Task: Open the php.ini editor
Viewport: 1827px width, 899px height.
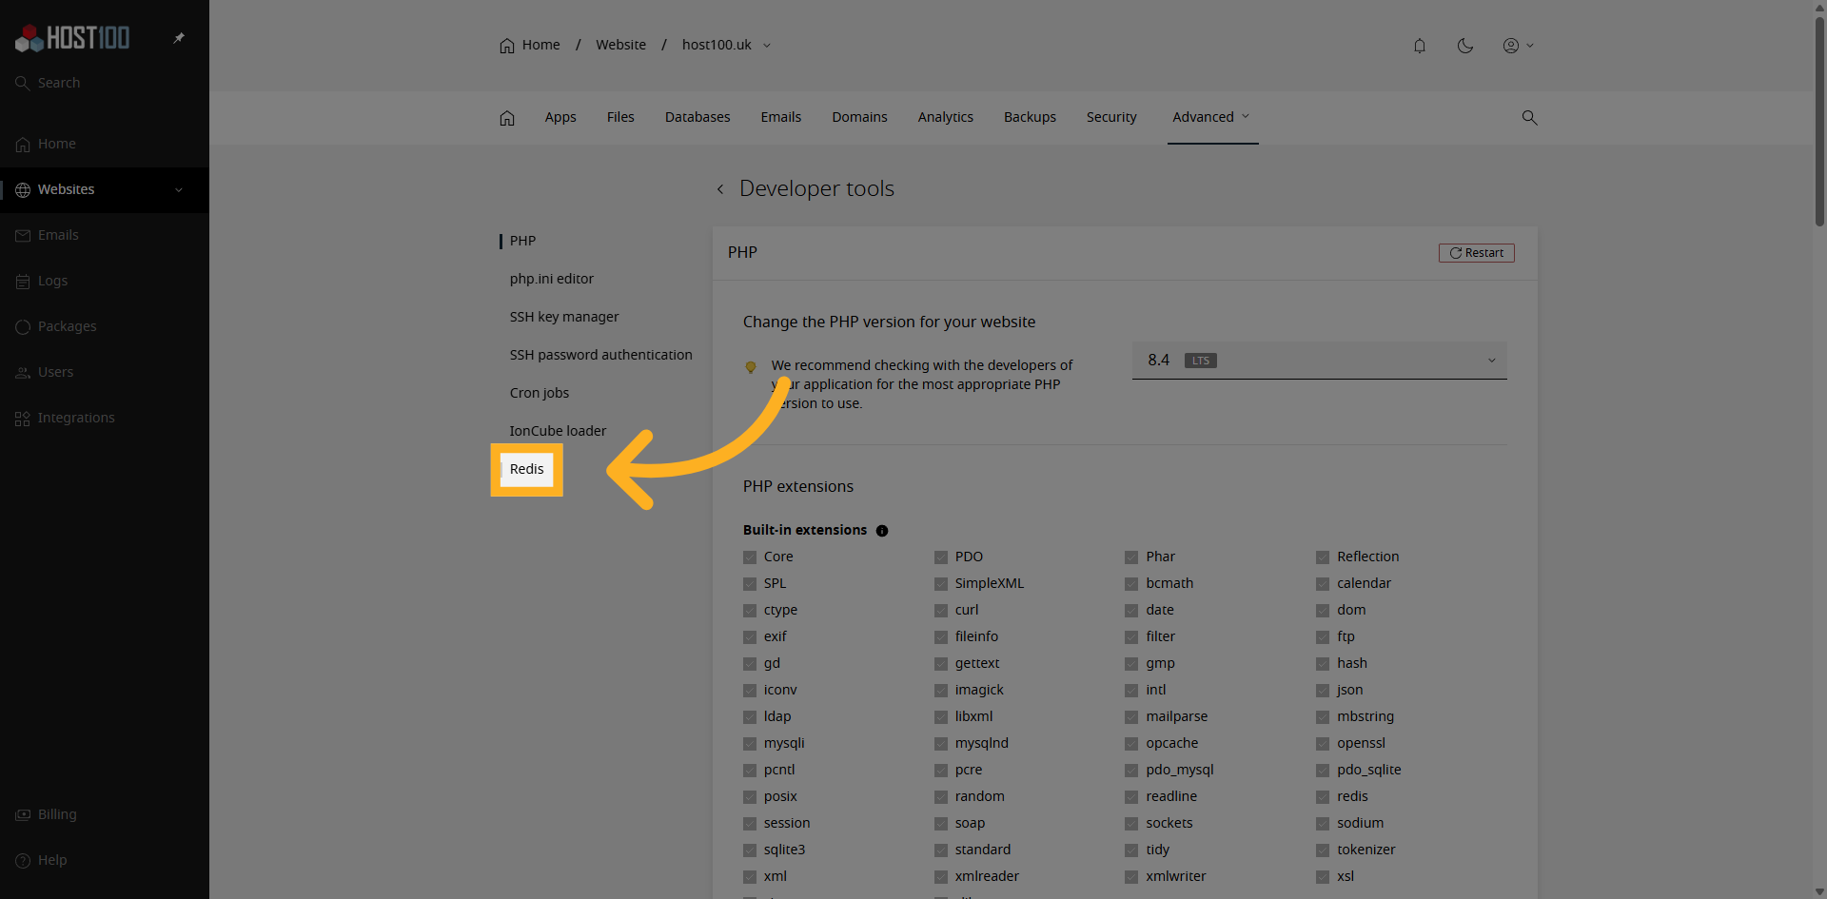Action: point(551,279)
